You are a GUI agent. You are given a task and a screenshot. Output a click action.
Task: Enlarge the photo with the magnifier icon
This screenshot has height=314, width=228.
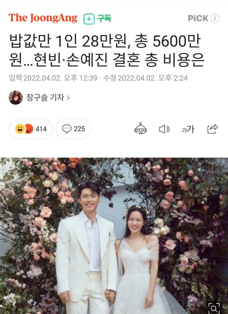pyautogui.click(x=214, y=308)
